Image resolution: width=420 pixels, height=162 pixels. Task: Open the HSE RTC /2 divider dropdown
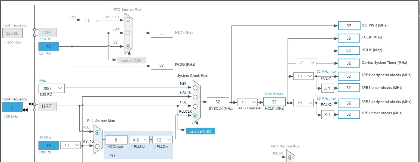(91, 21)
